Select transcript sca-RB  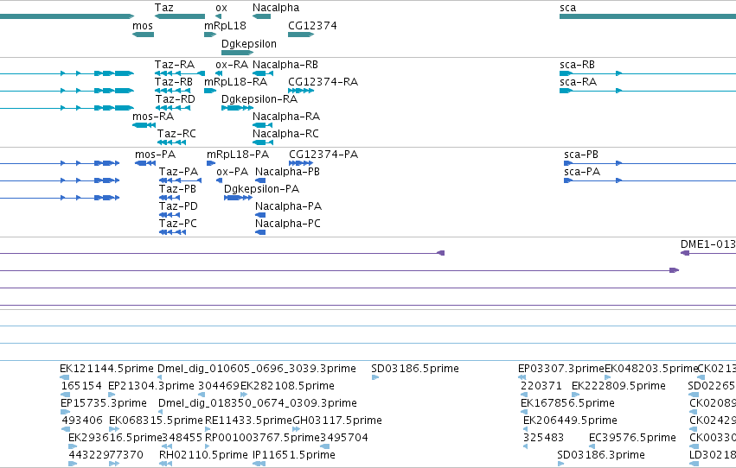click(648, 73)
